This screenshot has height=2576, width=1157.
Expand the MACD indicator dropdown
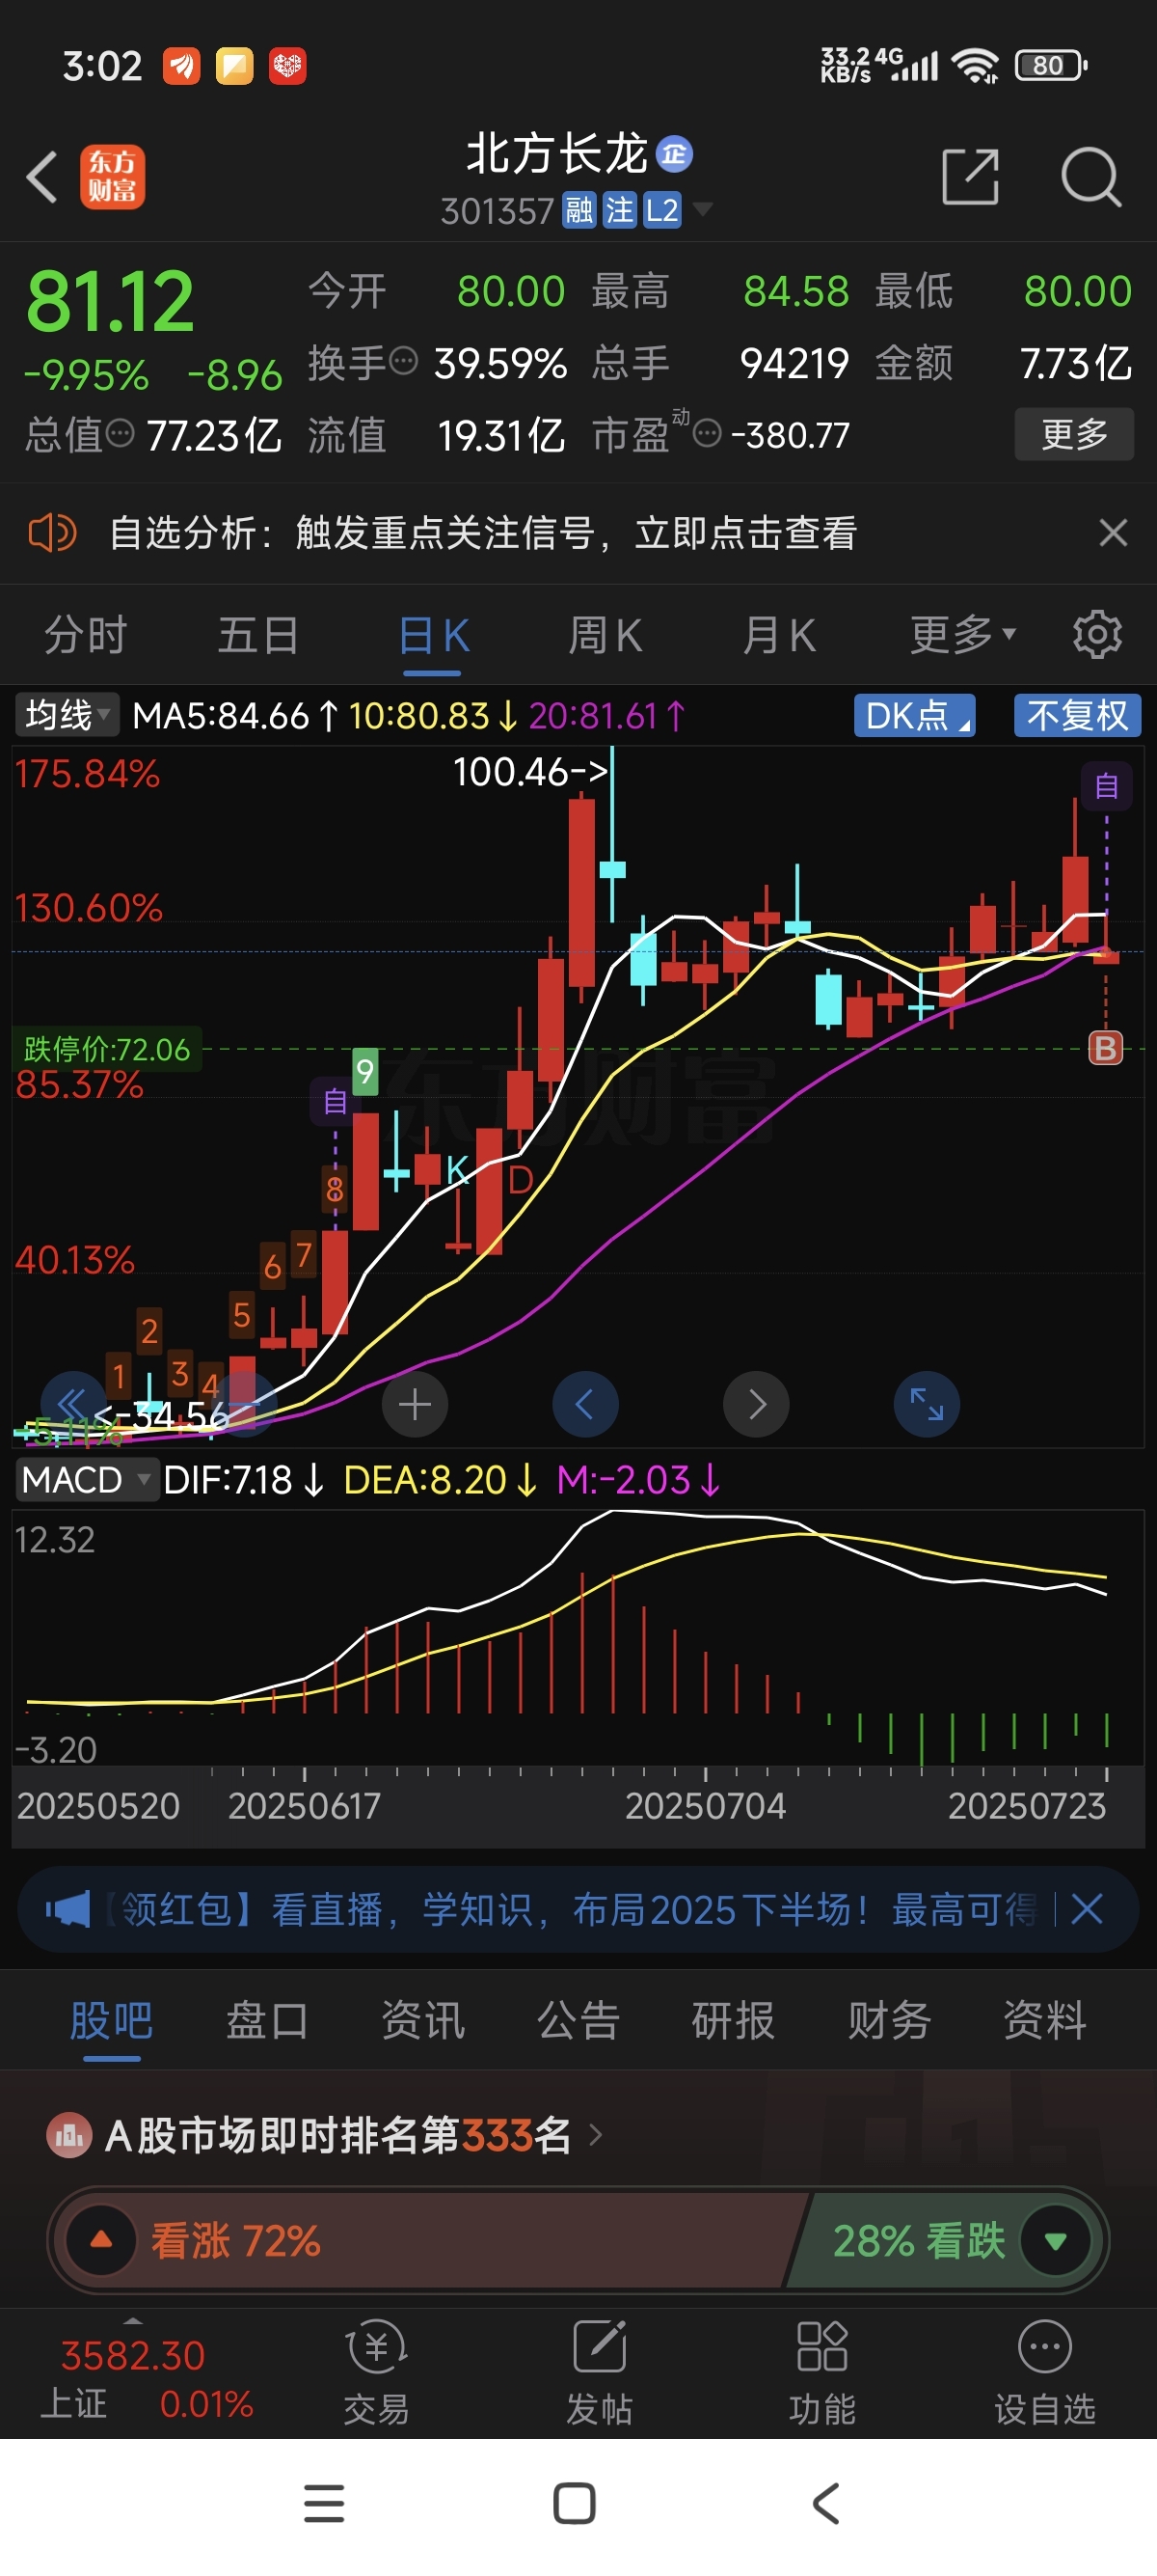[86, 1480]
